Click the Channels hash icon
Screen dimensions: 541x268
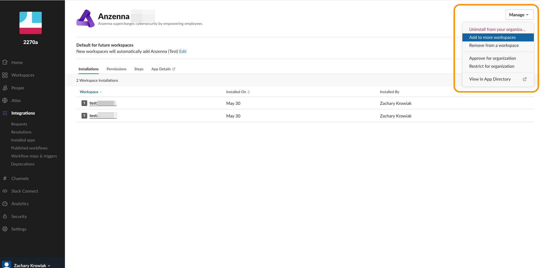tap(5, 178)
